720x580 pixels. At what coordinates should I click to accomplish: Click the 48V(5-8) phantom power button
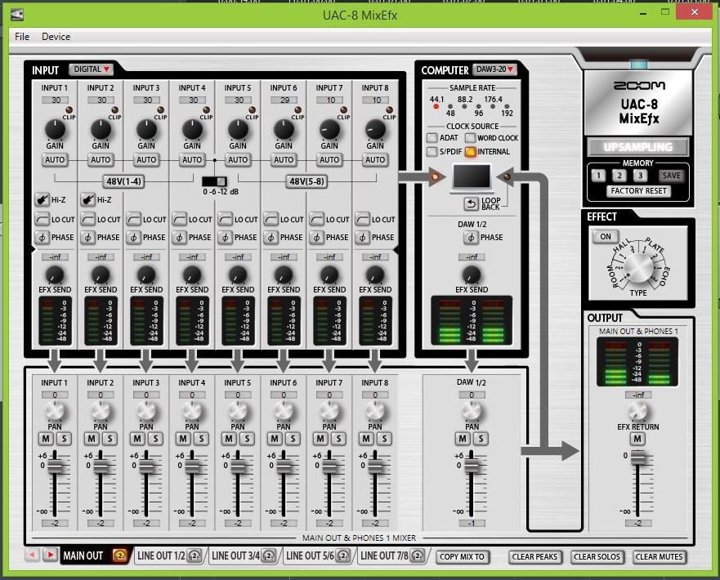306,181
